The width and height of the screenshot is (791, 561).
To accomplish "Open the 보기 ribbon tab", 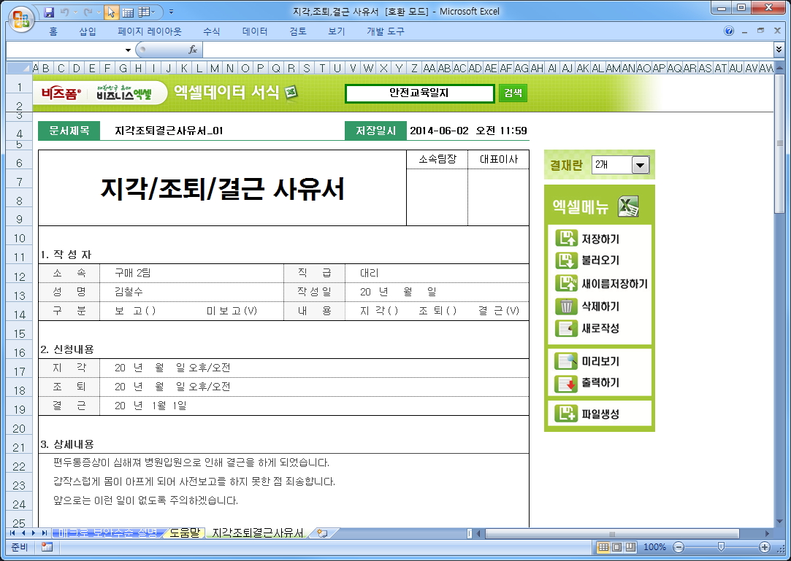I will (x=336, y=31).
